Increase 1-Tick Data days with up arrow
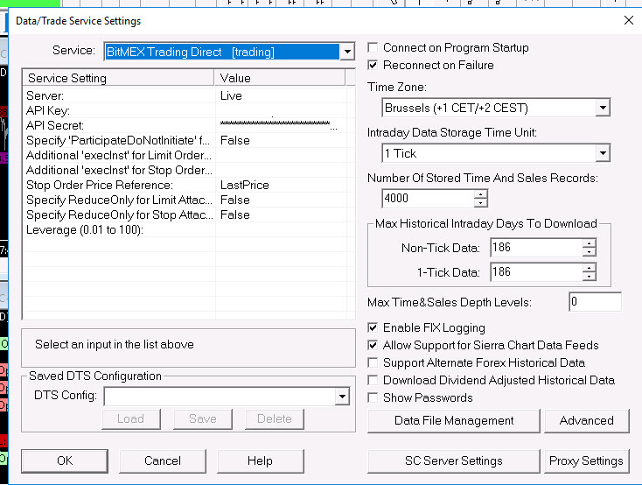Screen dimensions: 642x485 [589, 268]
